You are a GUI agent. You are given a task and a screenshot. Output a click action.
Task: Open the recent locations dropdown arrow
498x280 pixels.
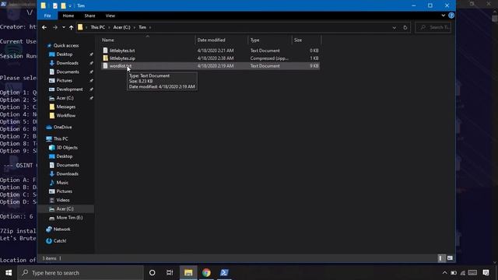(x=64, y=28)
